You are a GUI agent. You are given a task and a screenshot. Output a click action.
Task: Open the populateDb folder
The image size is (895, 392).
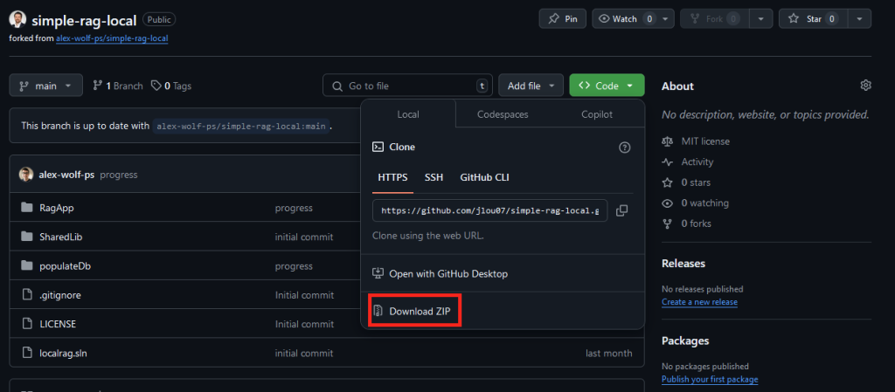[x=63, y=266]
